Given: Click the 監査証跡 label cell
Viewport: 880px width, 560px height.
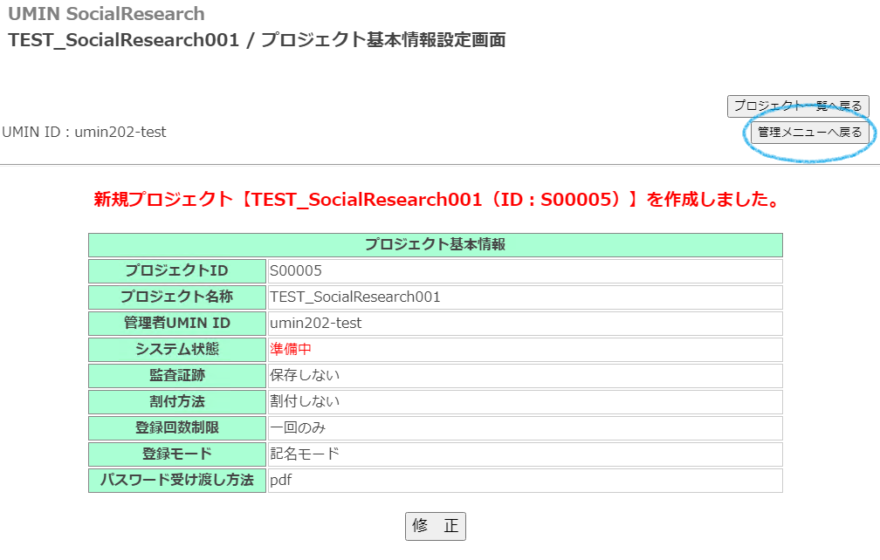Looking at the screenshot, I should pos(176,376).
